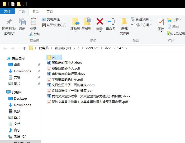185x143 pixels.
Task: Select 我的文具盒小故事 3篇合集 pdf file
Action: tap(88, 102)
